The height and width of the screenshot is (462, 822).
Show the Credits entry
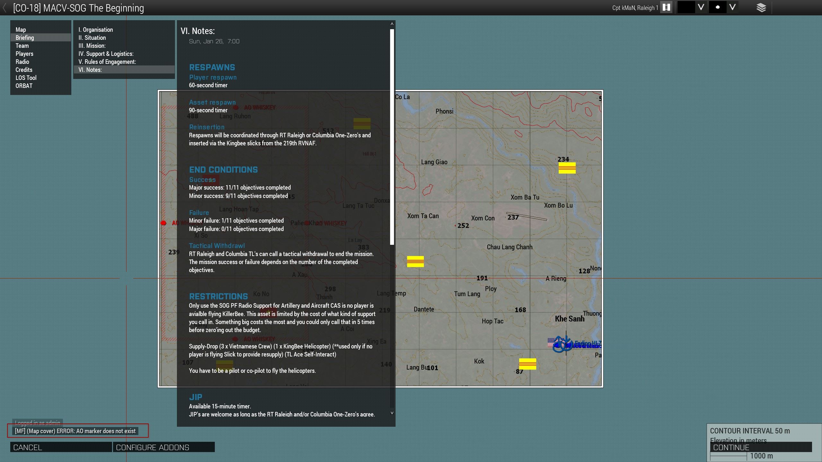tap(41, 70)
